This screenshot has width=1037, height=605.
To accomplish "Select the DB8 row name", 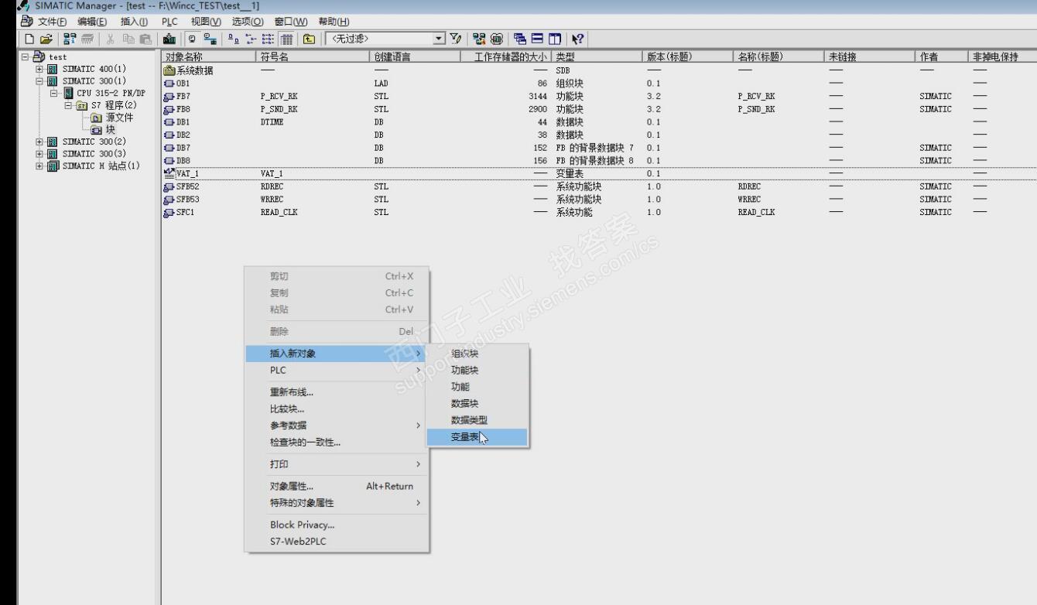I will pos(184,160).
